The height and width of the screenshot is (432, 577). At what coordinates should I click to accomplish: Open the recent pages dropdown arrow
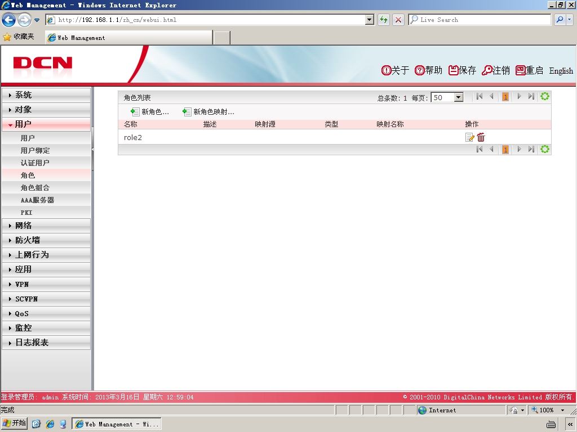[37, 20]
